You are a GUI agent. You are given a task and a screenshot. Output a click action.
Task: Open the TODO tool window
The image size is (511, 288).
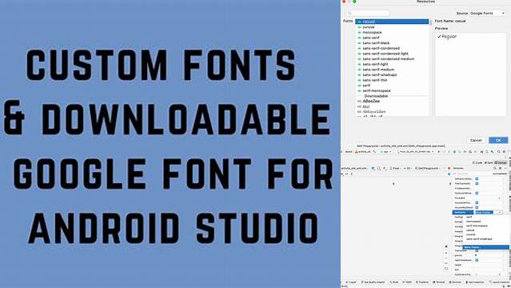(407, 282)
